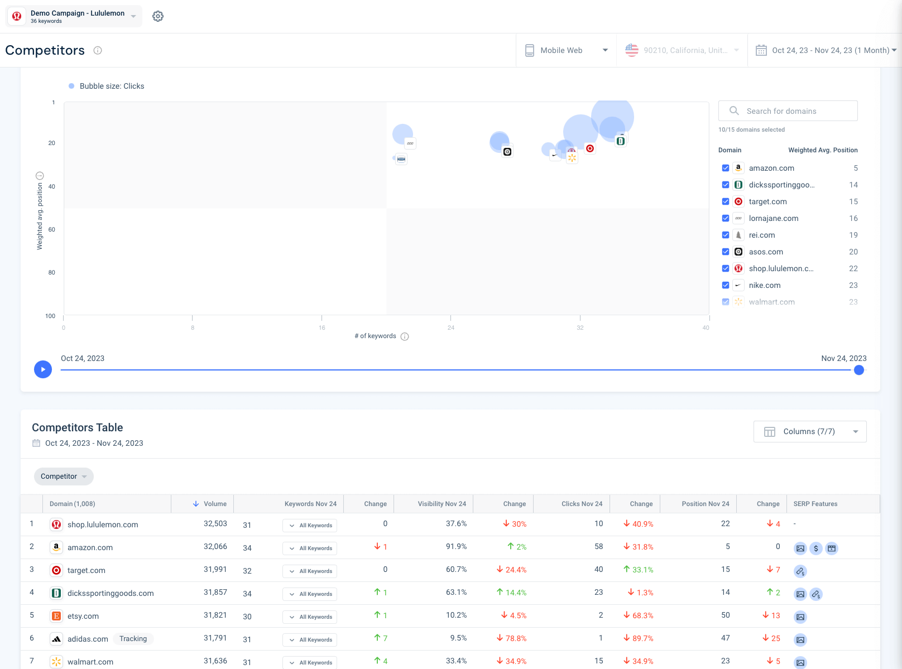Image resolution: width=902 pixels, height=669 pixels.
Task: Open the campaign settings gear
Action: [x=158, y=16]
